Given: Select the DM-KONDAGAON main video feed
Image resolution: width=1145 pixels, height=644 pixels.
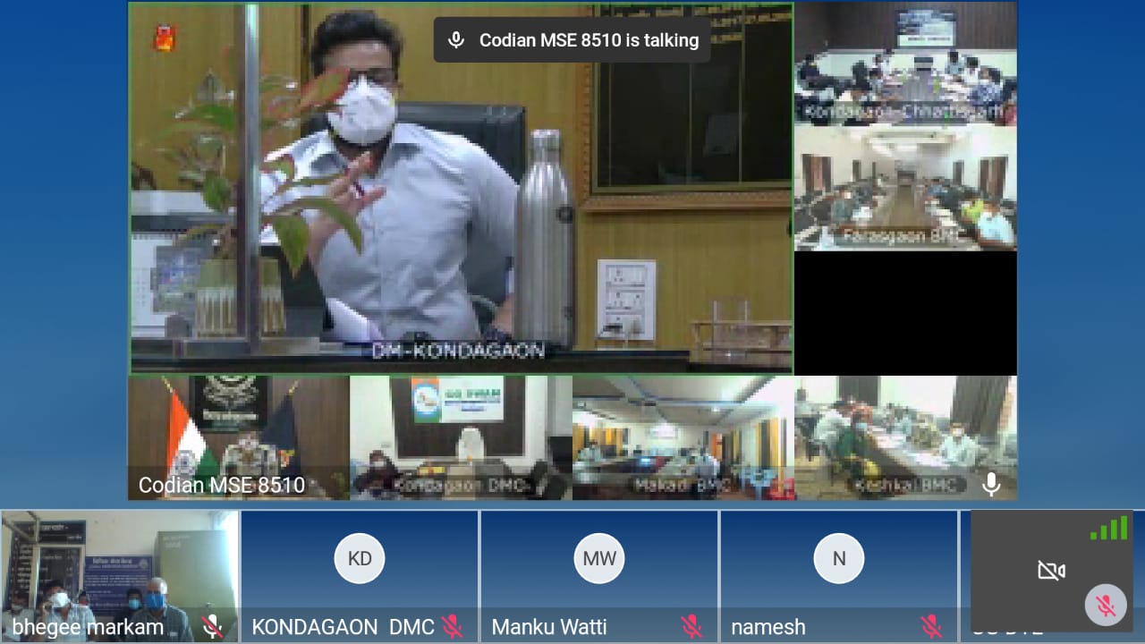Looking at the screenshot, I should [x=461, y=188].
